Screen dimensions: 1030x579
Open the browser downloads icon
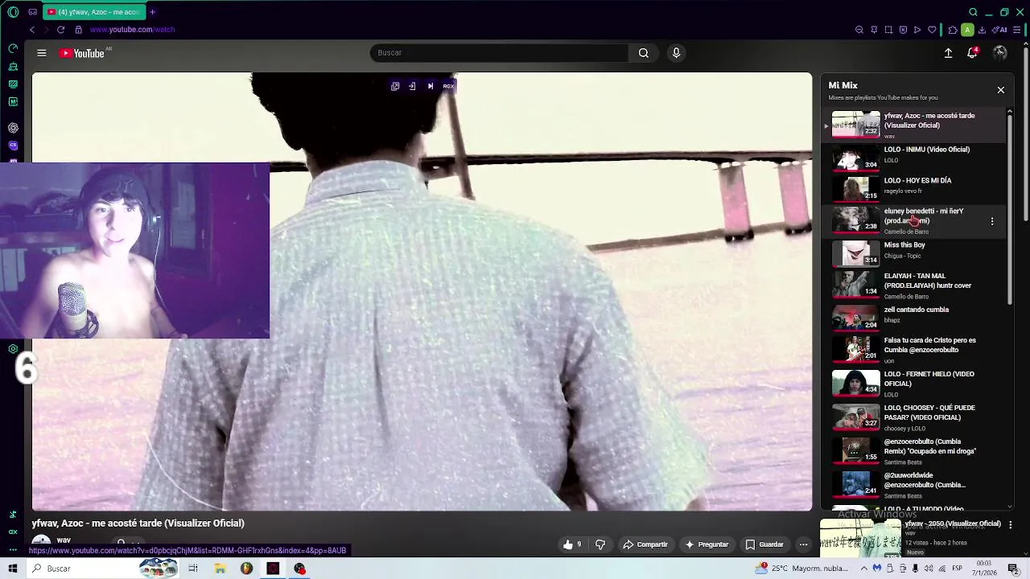coord(982,30)
